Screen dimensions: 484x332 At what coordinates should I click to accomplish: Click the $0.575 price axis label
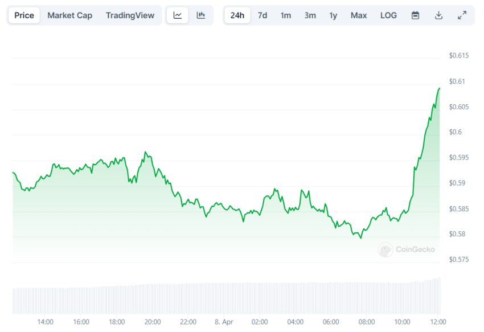click(x=459, y=260)
